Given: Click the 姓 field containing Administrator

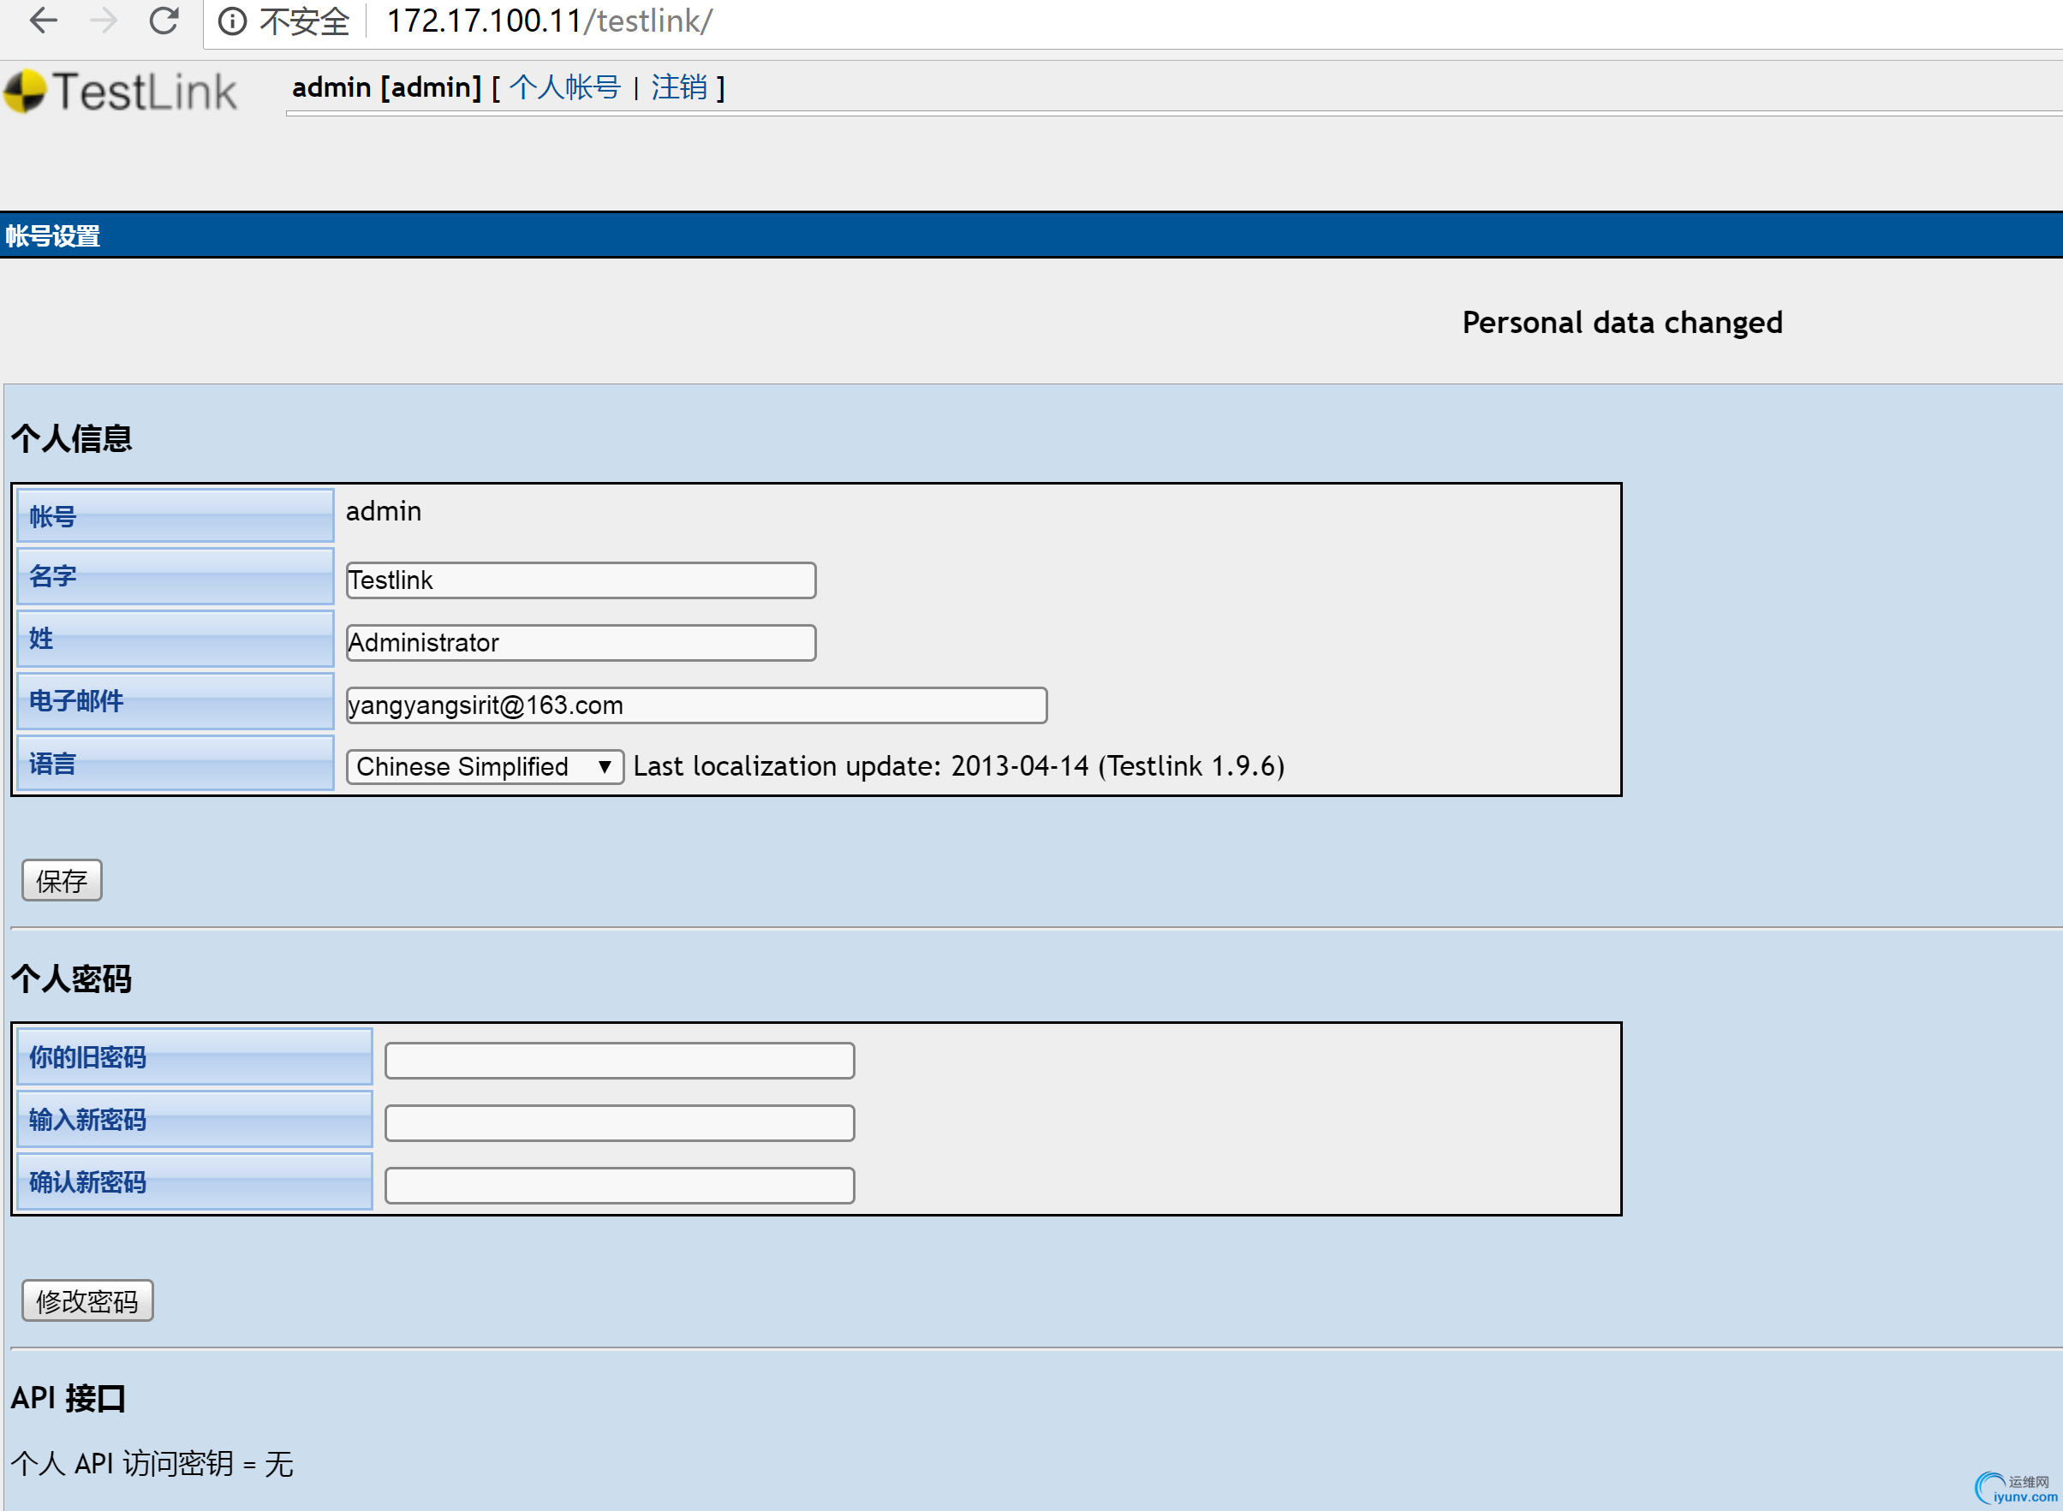Looking at the screenshot, I should (581, 643).
